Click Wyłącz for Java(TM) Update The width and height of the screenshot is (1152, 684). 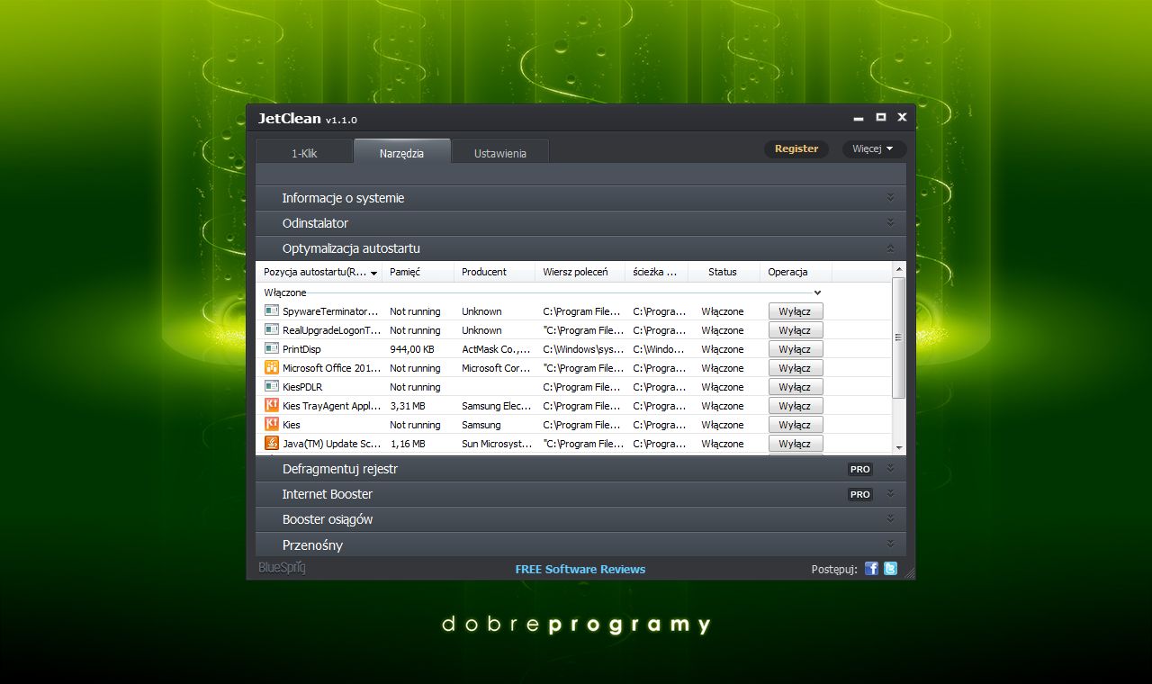[796, 444]
